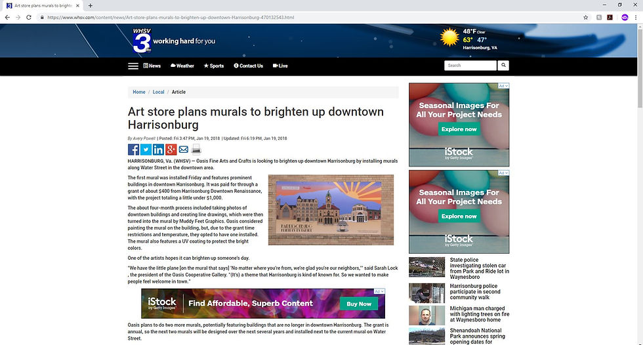Screen dimensions: 643x345
Task: Close the Art store plans murals tab
Action: [x=77, y=6]
